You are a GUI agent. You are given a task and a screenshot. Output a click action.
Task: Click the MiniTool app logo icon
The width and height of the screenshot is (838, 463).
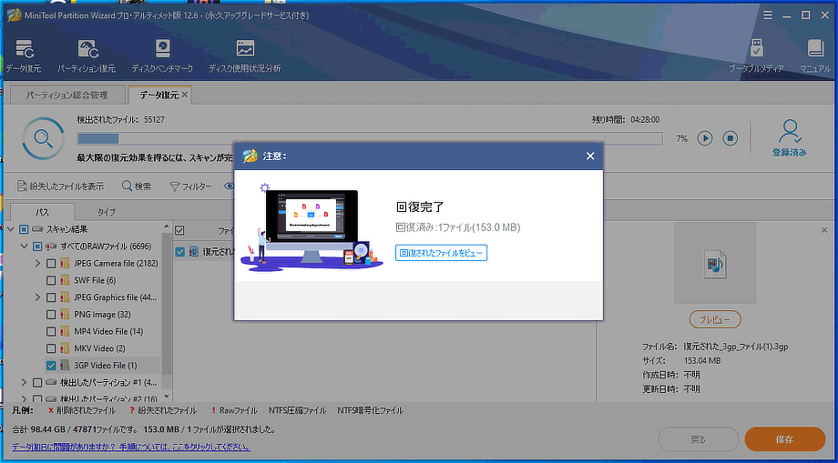[14, 15]
